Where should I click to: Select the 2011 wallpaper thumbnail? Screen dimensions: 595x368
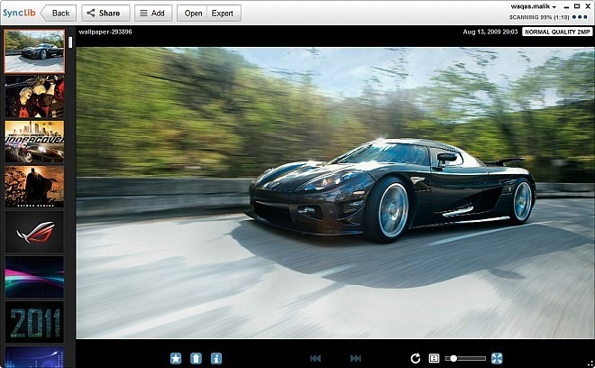34,321
